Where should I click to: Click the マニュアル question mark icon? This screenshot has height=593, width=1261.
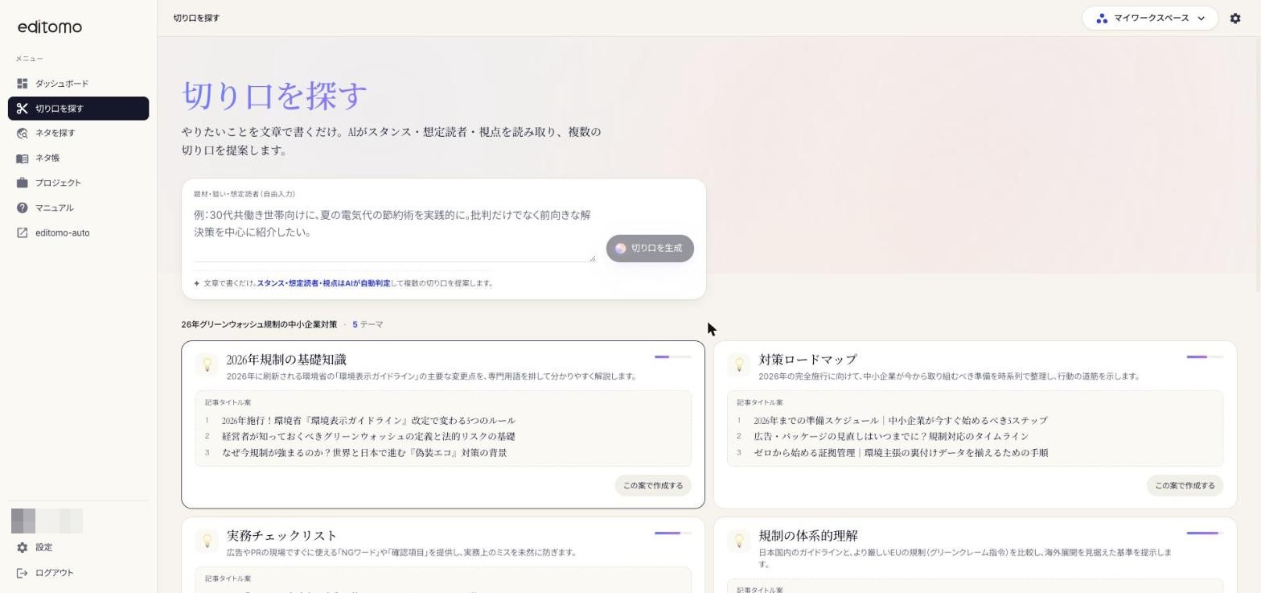pyautogui.click(x=22, y=208)
